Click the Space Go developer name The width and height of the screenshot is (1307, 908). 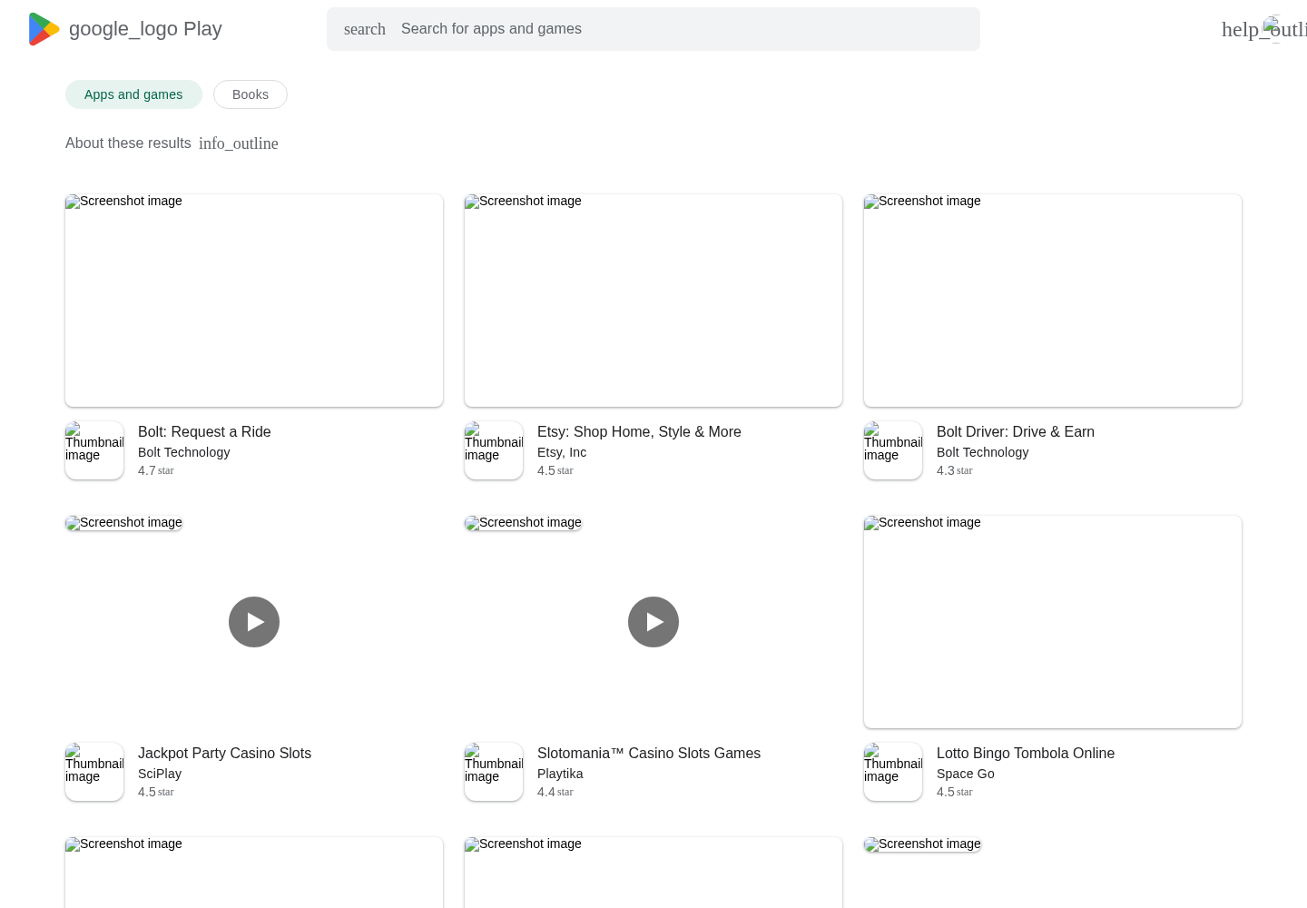(x=966, y=774)
